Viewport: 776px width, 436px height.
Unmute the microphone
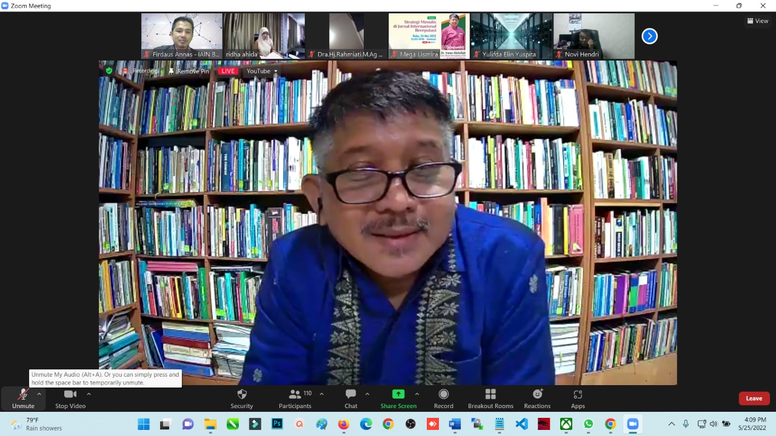tap(23, 398)
